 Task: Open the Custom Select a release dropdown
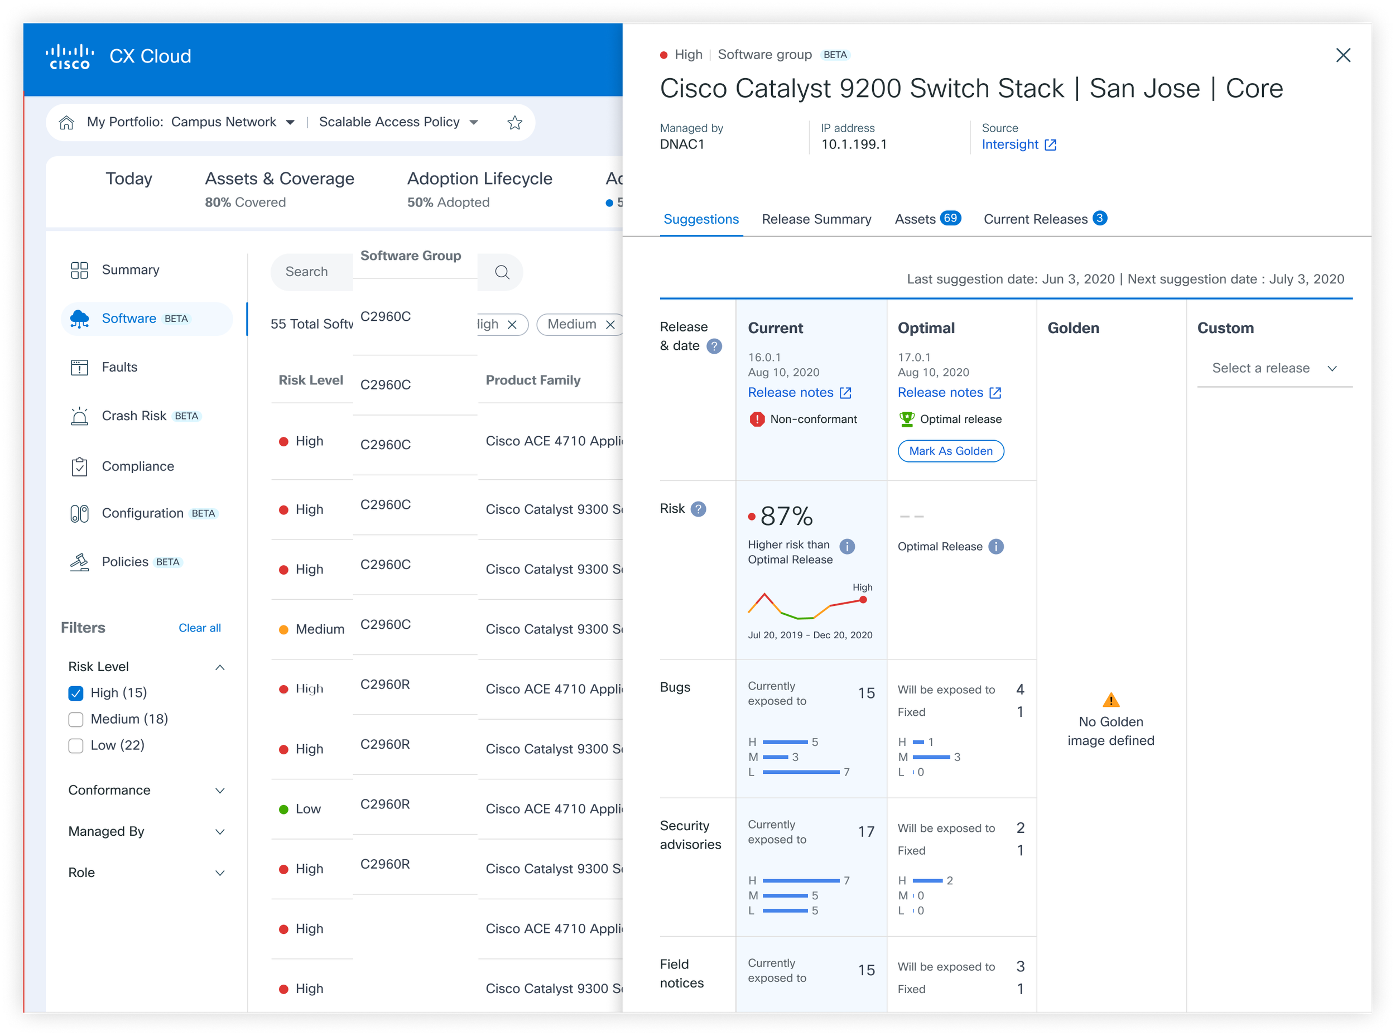pyautogui.click(x=1274, y=368)
